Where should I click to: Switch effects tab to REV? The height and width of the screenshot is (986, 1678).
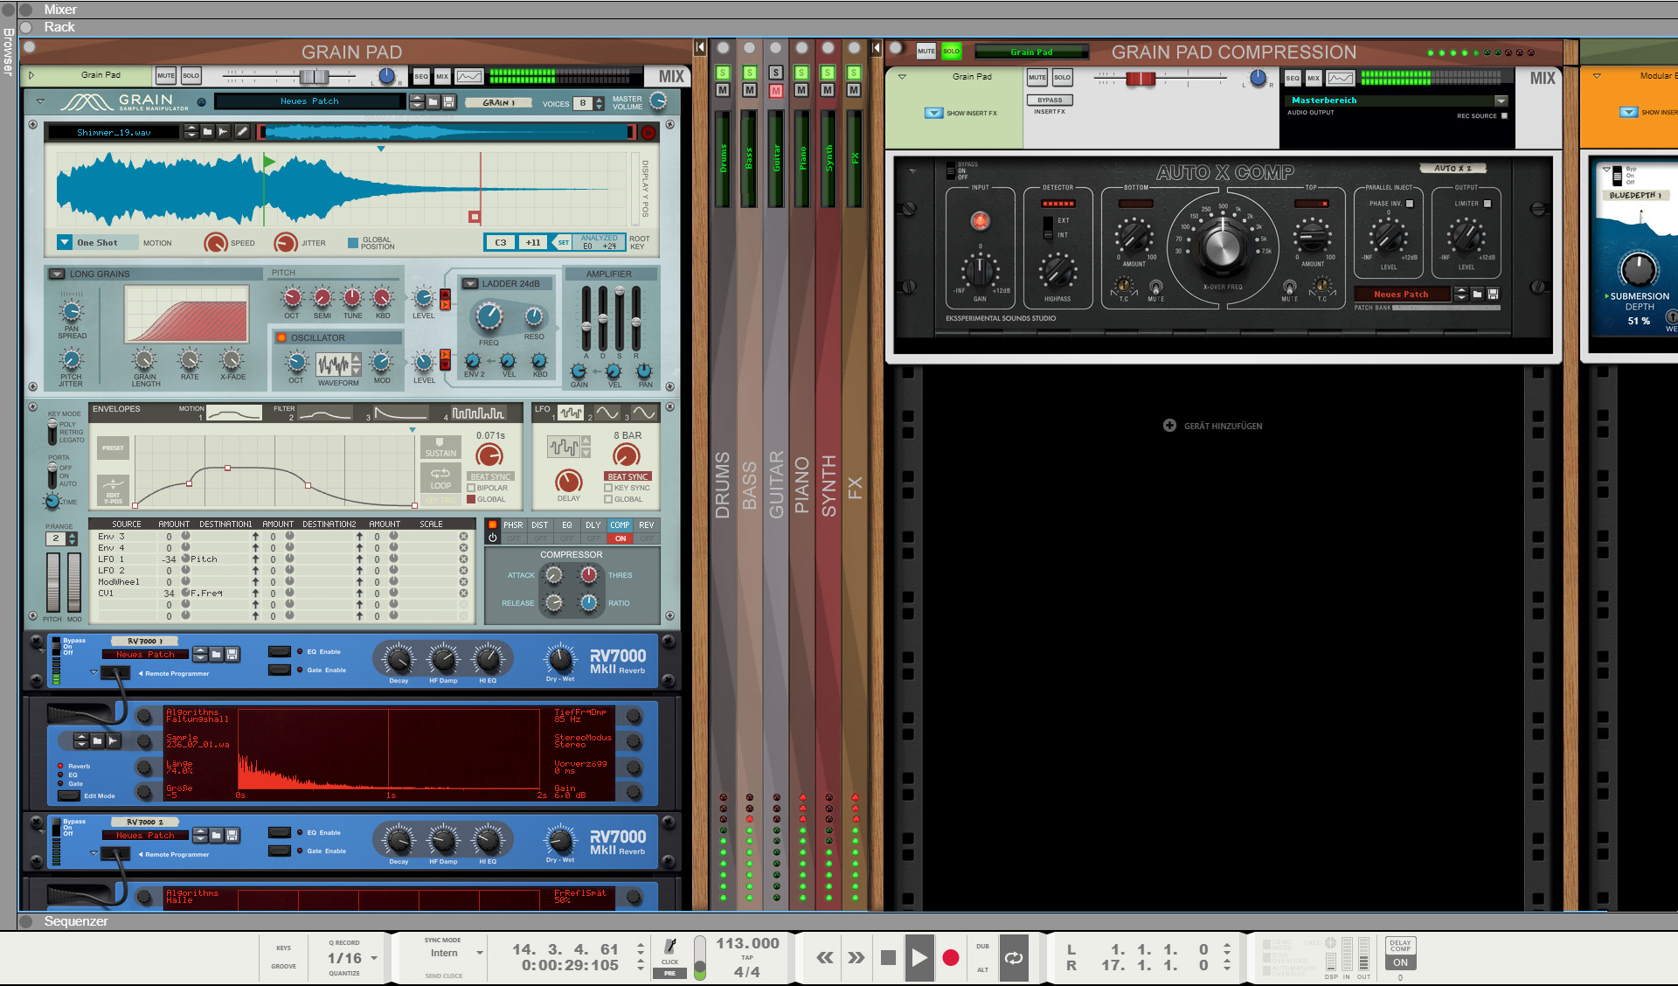[x=647, y=525]
